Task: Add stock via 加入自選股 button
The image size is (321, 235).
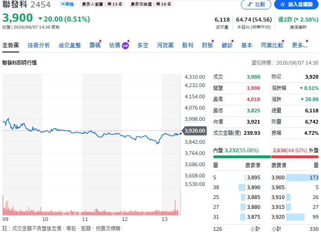Action: tap(297, 4)
